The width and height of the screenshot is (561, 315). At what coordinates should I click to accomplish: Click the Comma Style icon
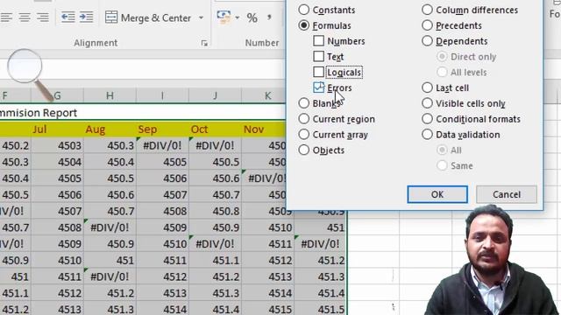coord(269,17)
